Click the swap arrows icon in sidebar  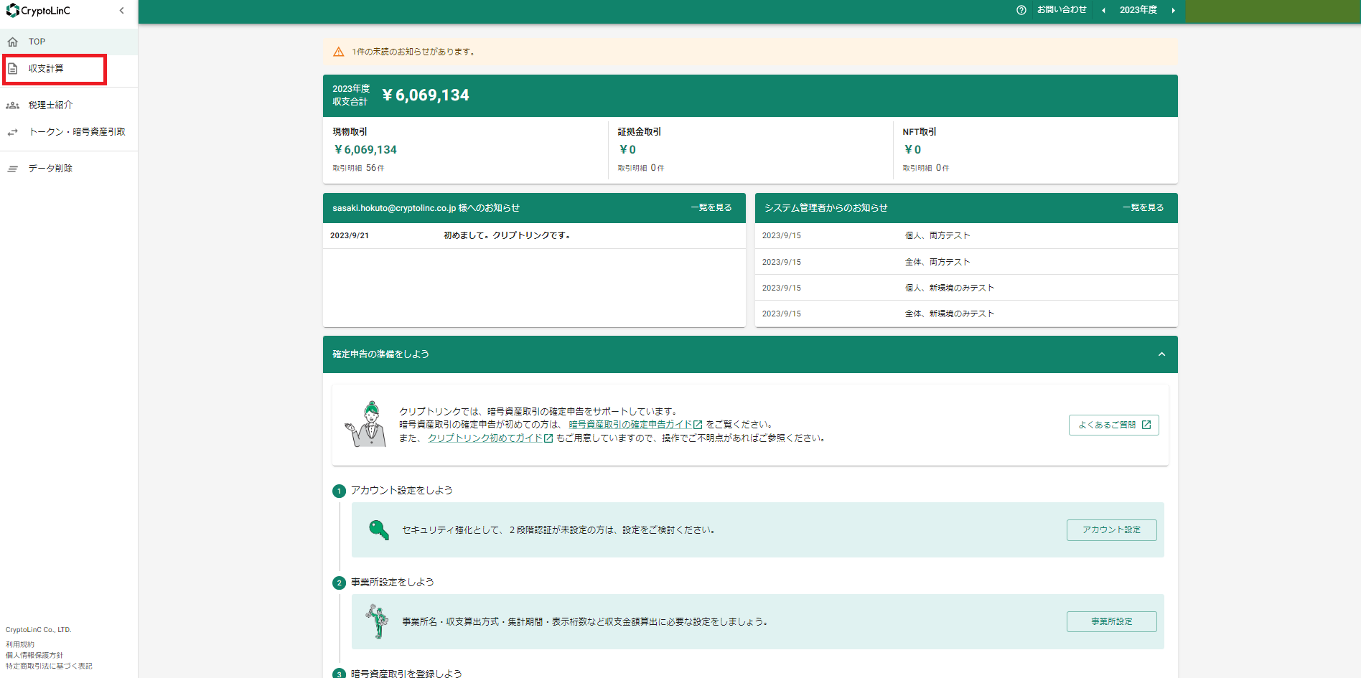pyautogui.click(x=13, y=132)
